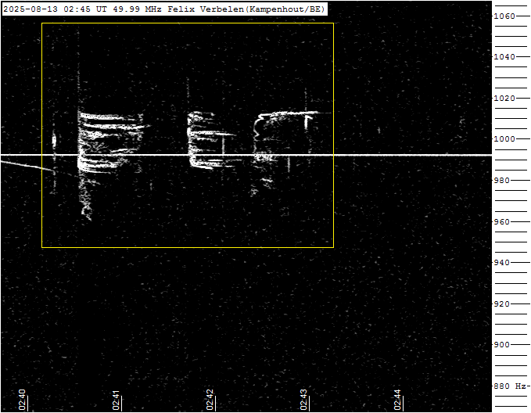This screenshot has height=413, width=531.
Task: Click the 880 Hz frequency scale label
Action: [x=510, y=386]
